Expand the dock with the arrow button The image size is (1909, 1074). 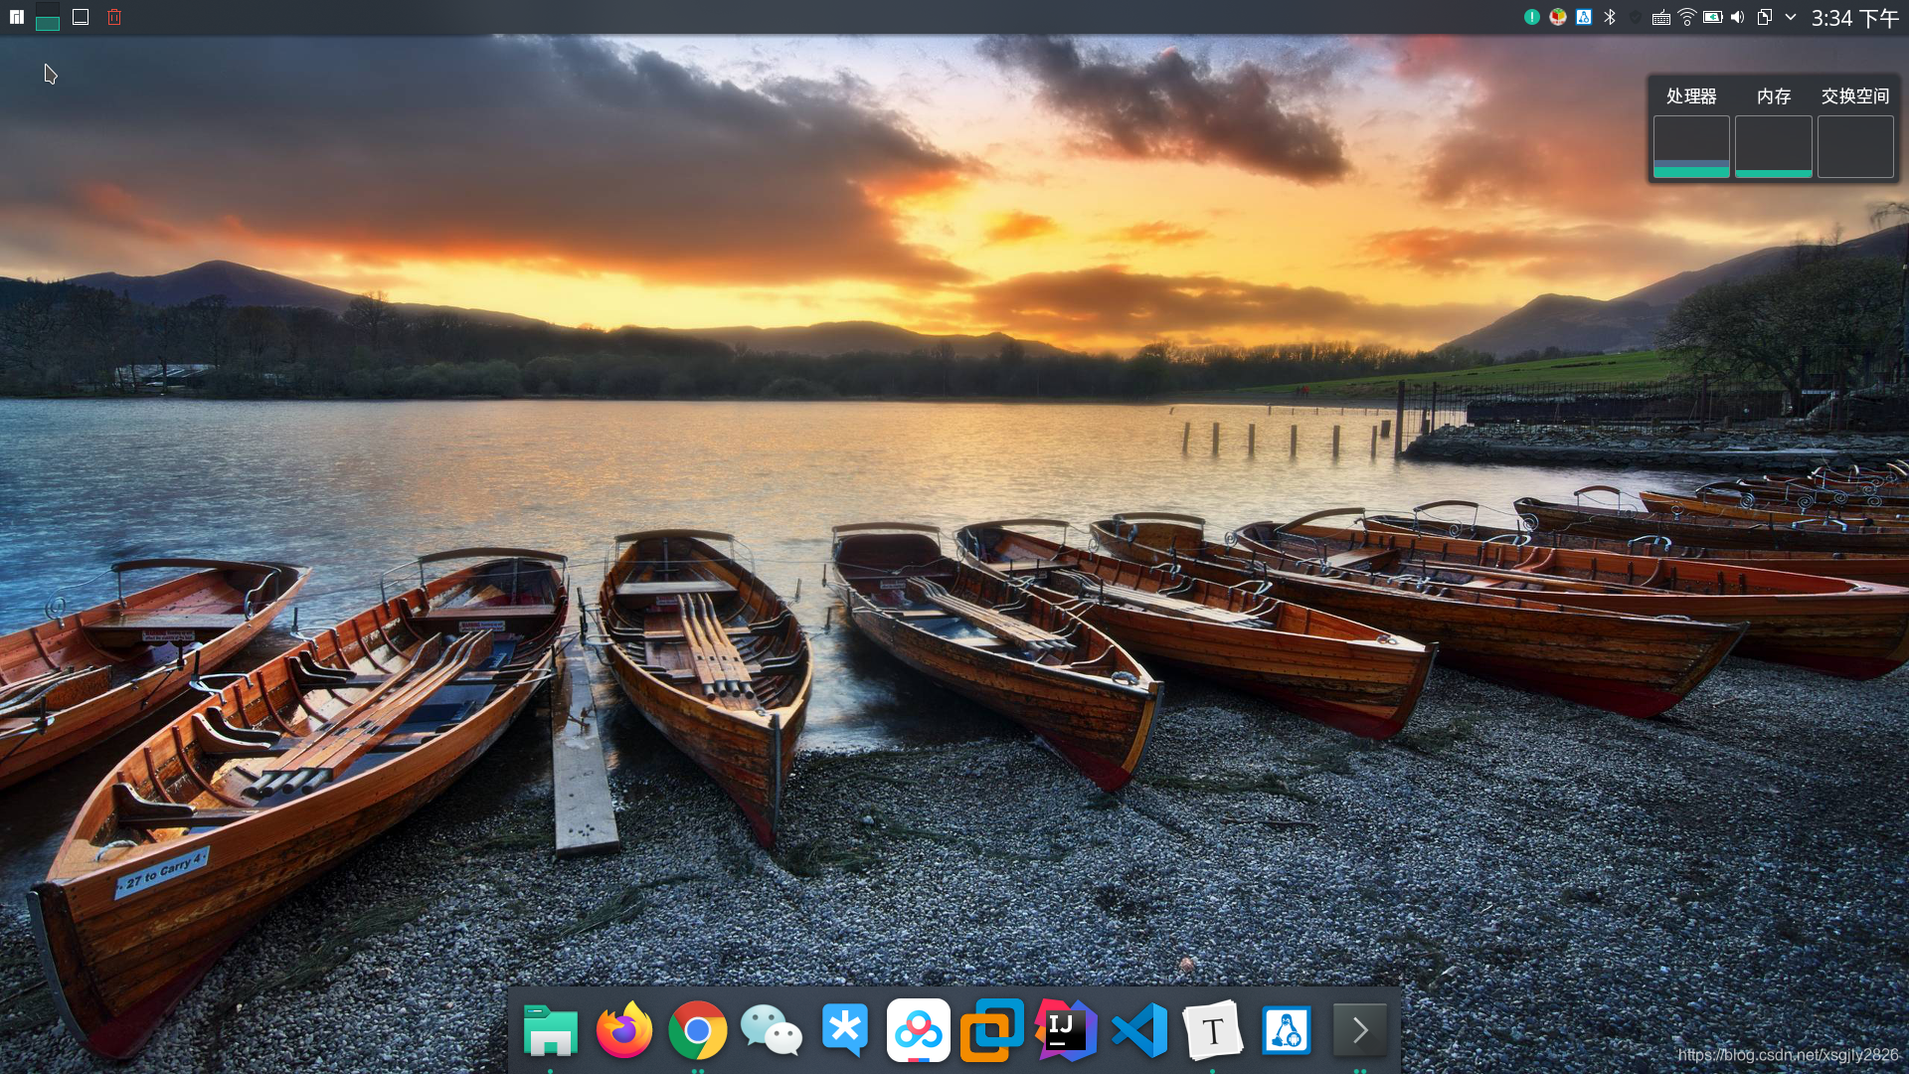coord(1359,1031)
